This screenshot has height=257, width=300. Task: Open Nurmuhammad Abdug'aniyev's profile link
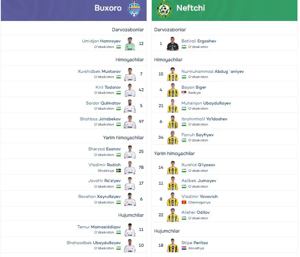(212, 72)
